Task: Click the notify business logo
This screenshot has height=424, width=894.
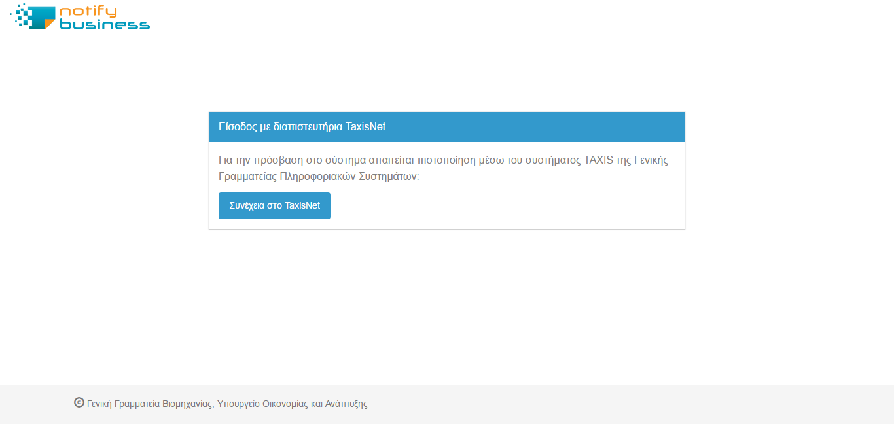Action: 80,17
